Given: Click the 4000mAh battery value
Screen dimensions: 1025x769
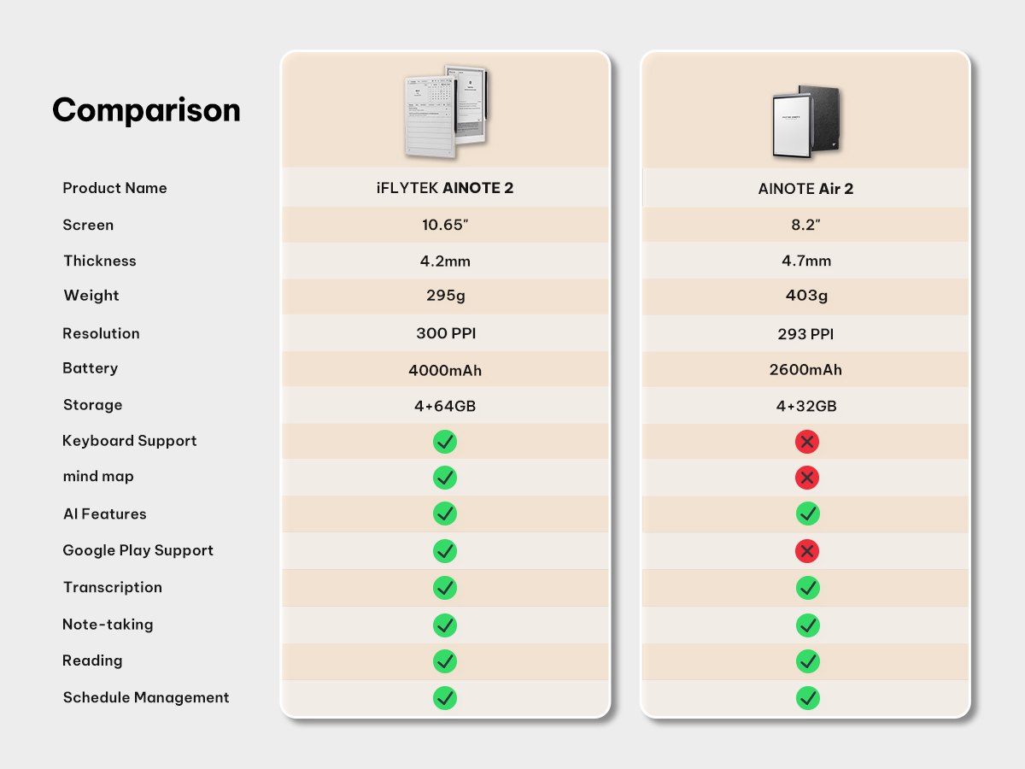Looking at the screenshot, I should (x=445, y=370).
